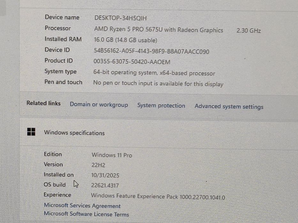Screen dimensions: 298x223
Task: Click the Version label
Action: [53, 164]
